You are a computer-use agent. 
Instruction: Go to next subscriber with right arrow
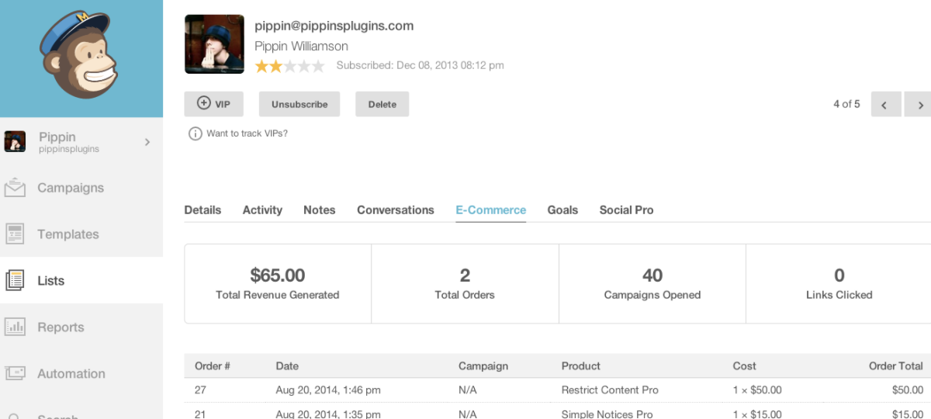point(919,104)
